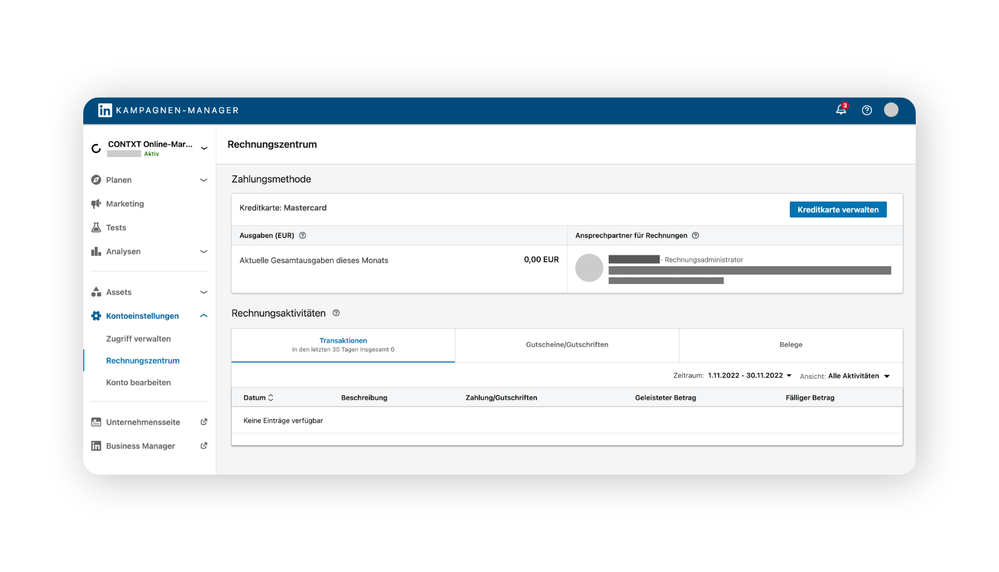Open the Ansicht Alle Aktivitäten dropdown

tap(859, 376)
